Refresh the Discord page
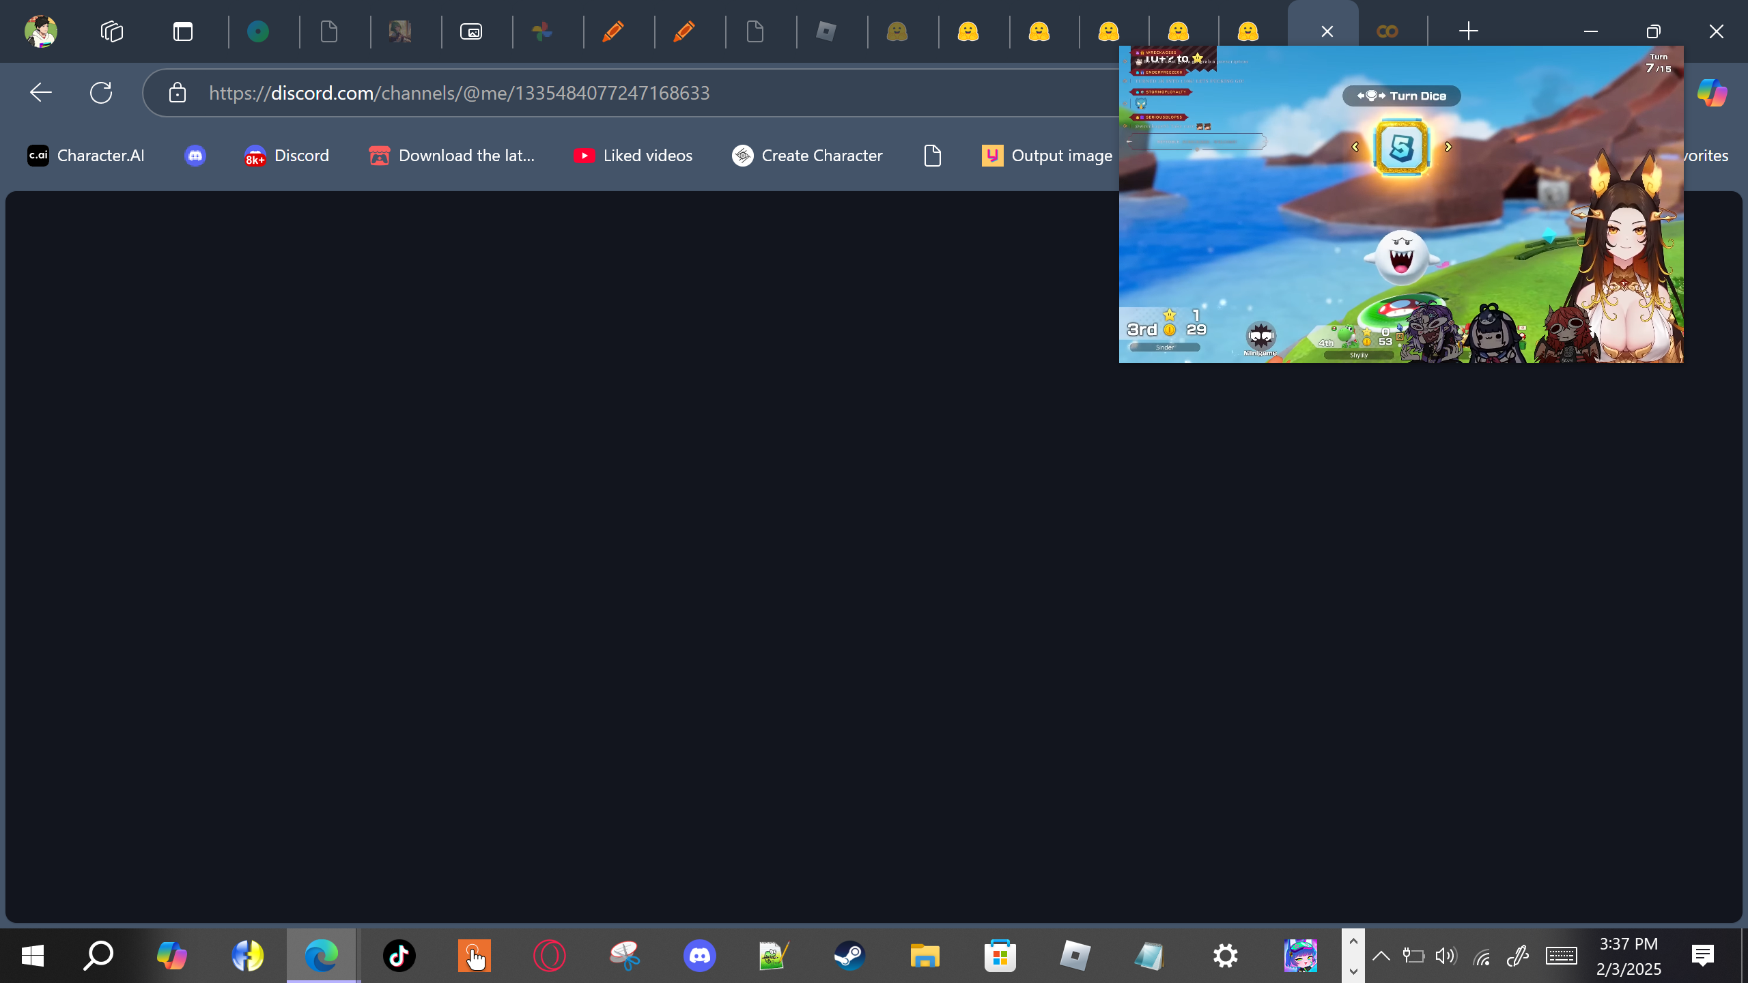Screen dimensions: 1748x983 tap(101, 93)
